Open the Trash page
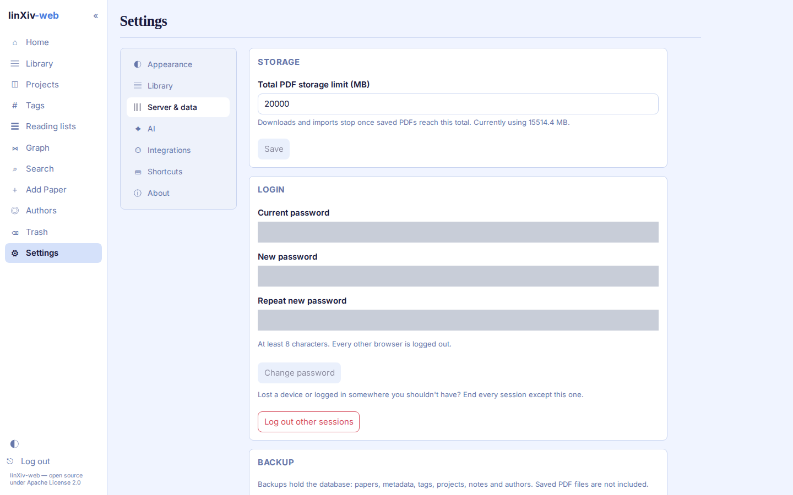The height and width of the screenshot is (495, 793). (x=53, y=232)
